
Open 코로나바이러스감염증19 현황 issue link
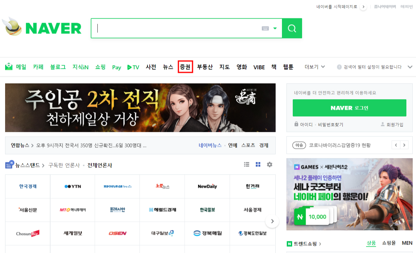pos(340,145)
